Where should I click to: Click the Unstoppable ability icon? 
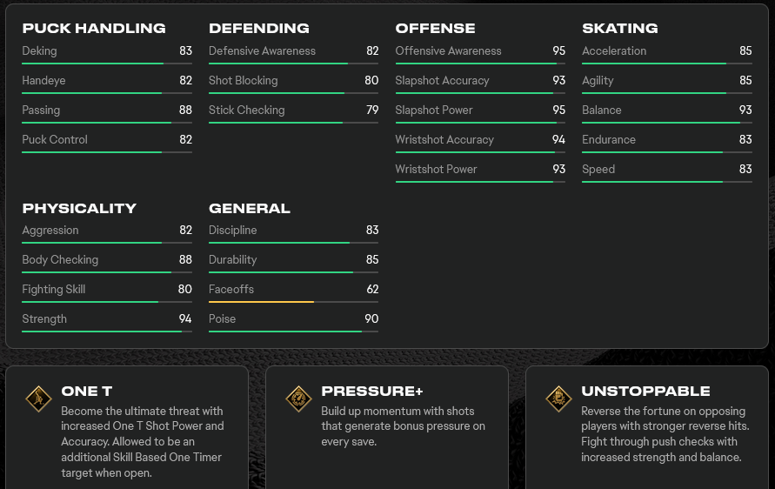tap(558, 399)
